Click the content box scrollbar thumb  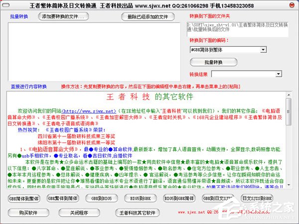pyautogui.click(x=289, y=112)
